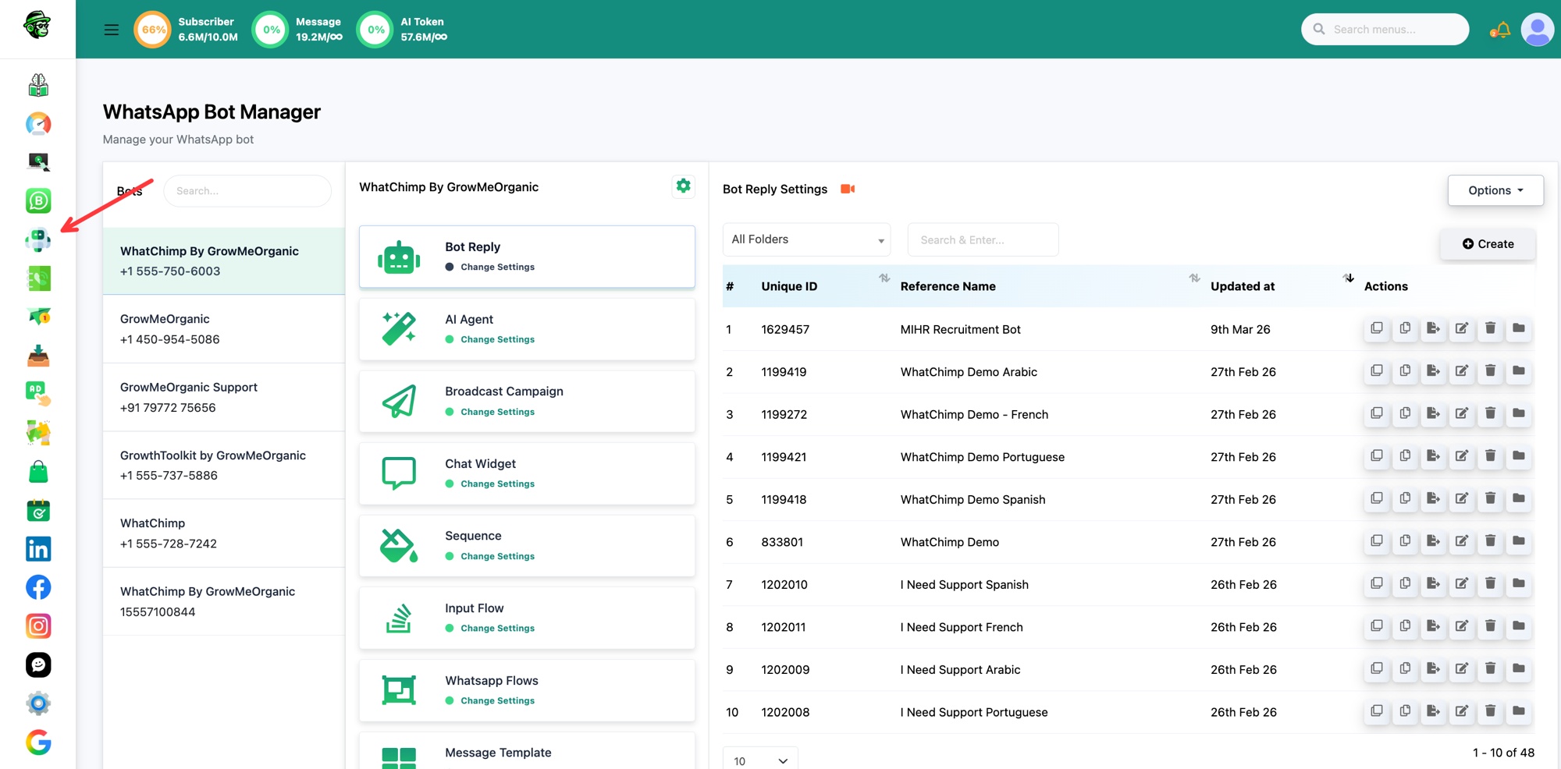Open the Options dropdown
The width and height of the screenshot is (1561, 769).
point(1495,190)
